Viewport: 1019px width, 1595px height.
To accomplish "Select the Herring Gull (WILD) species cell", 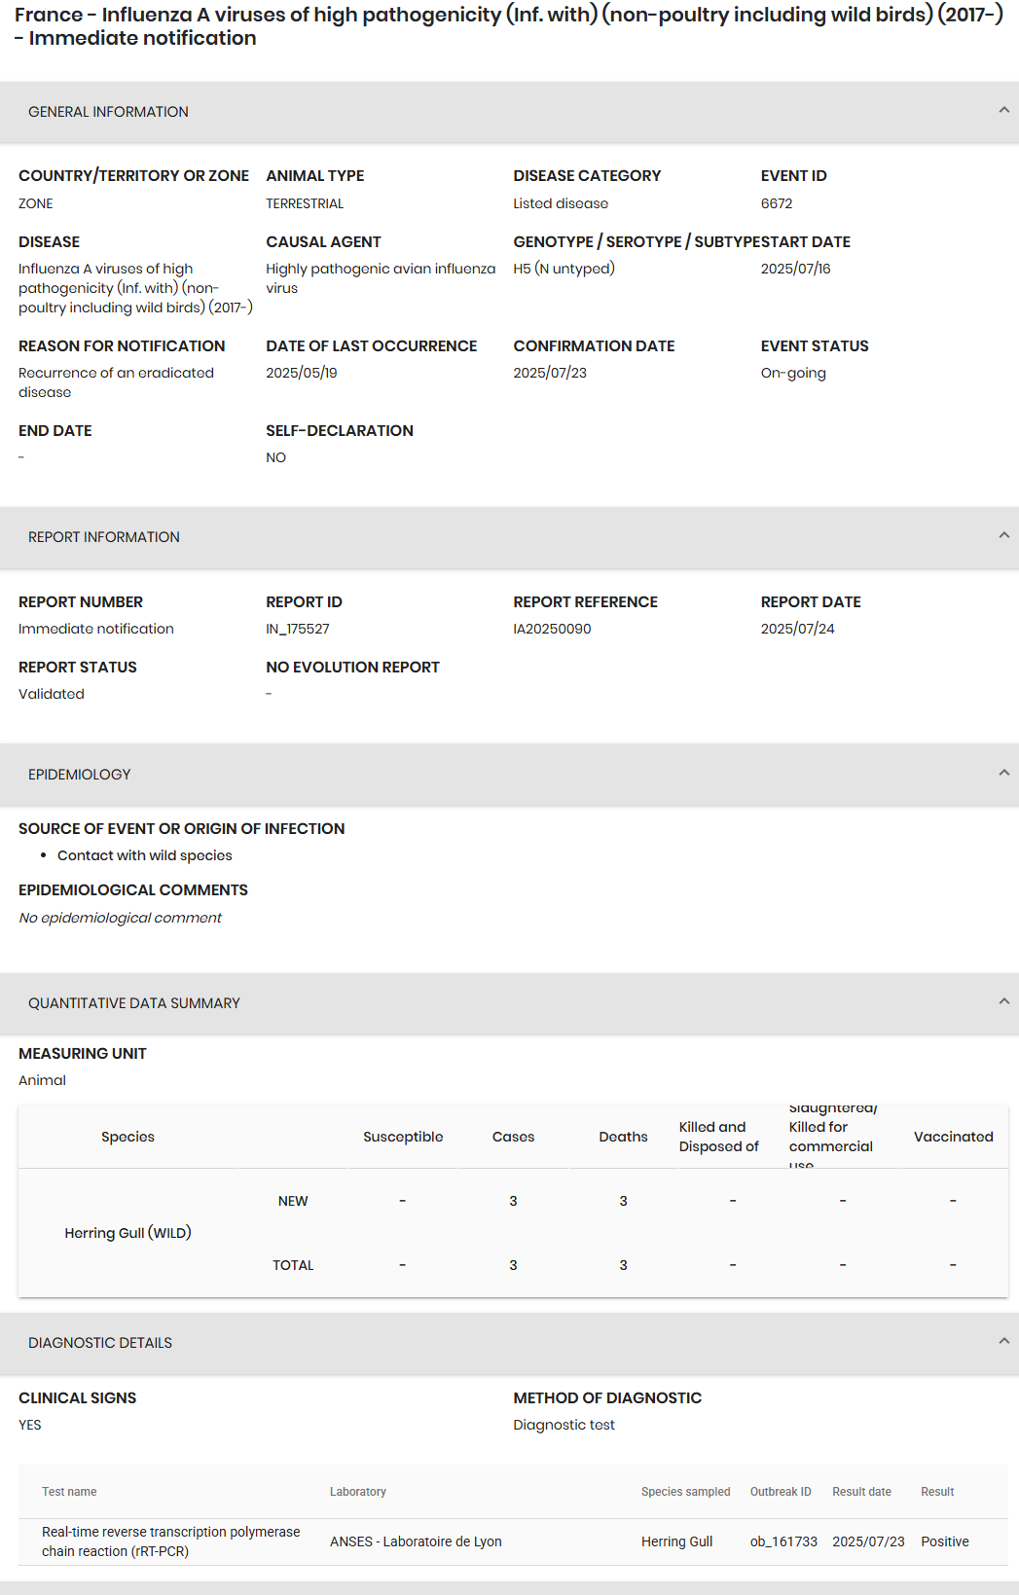I will point(127,1233).
